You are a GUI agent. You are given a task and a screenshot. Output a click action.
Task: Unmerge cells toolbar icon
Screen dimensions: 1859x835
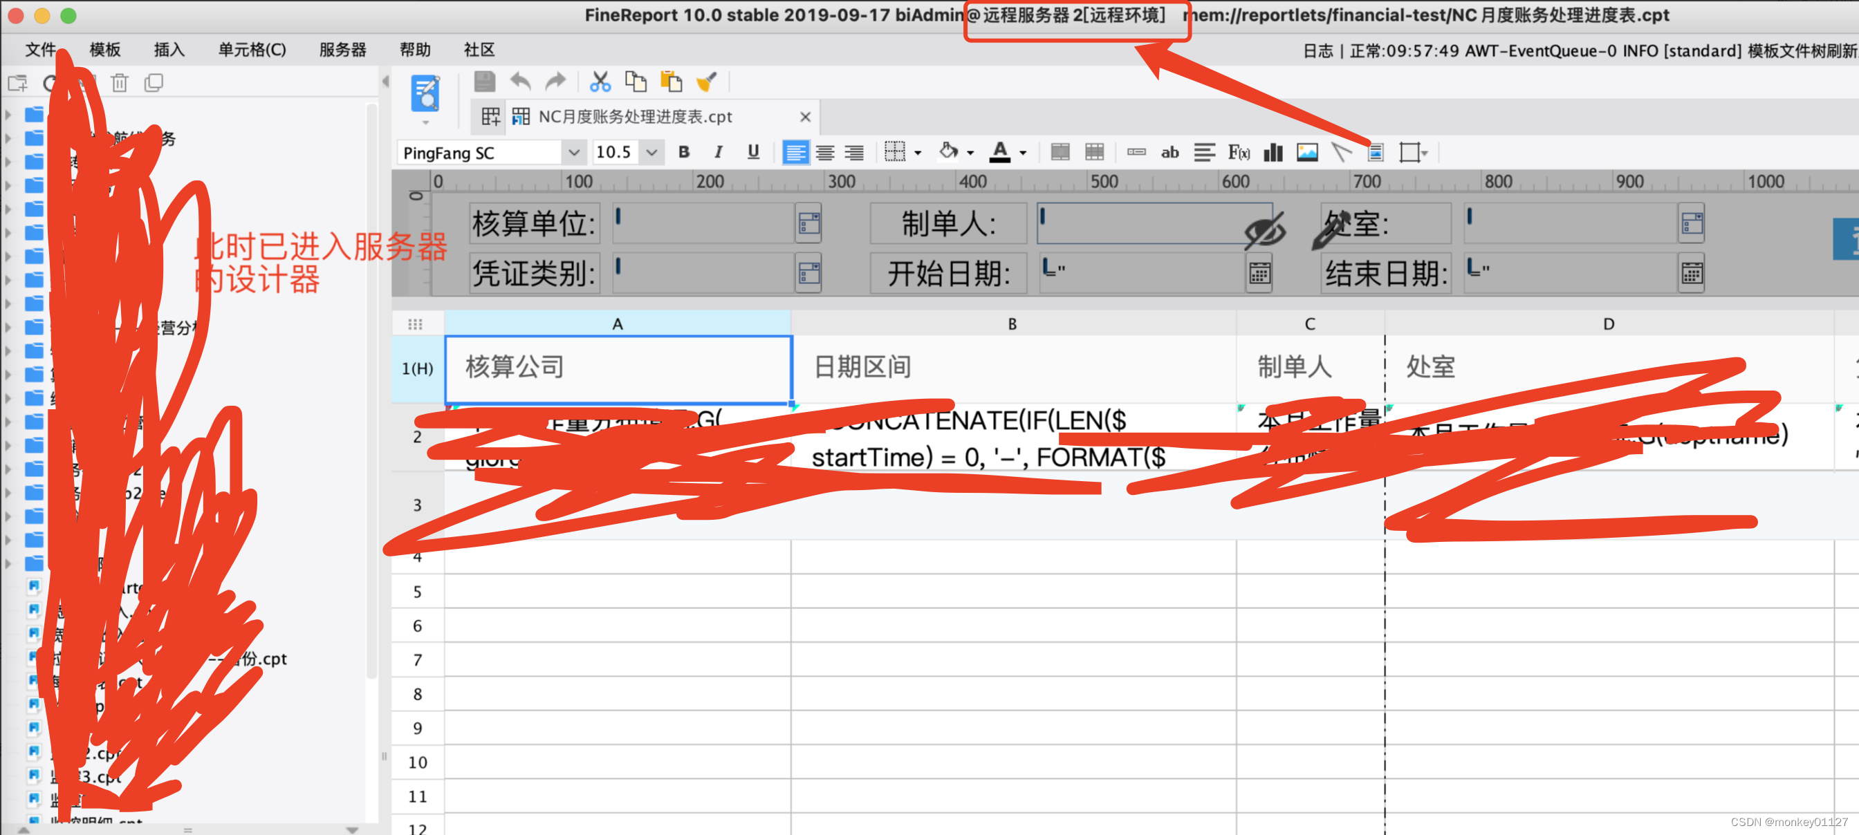click(1095, 152)
